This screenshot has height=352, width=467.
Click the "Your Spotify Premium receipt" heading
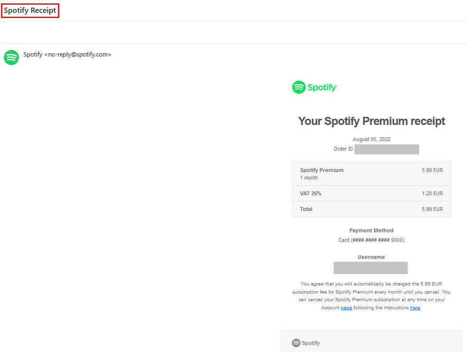(x=372, y=121)
